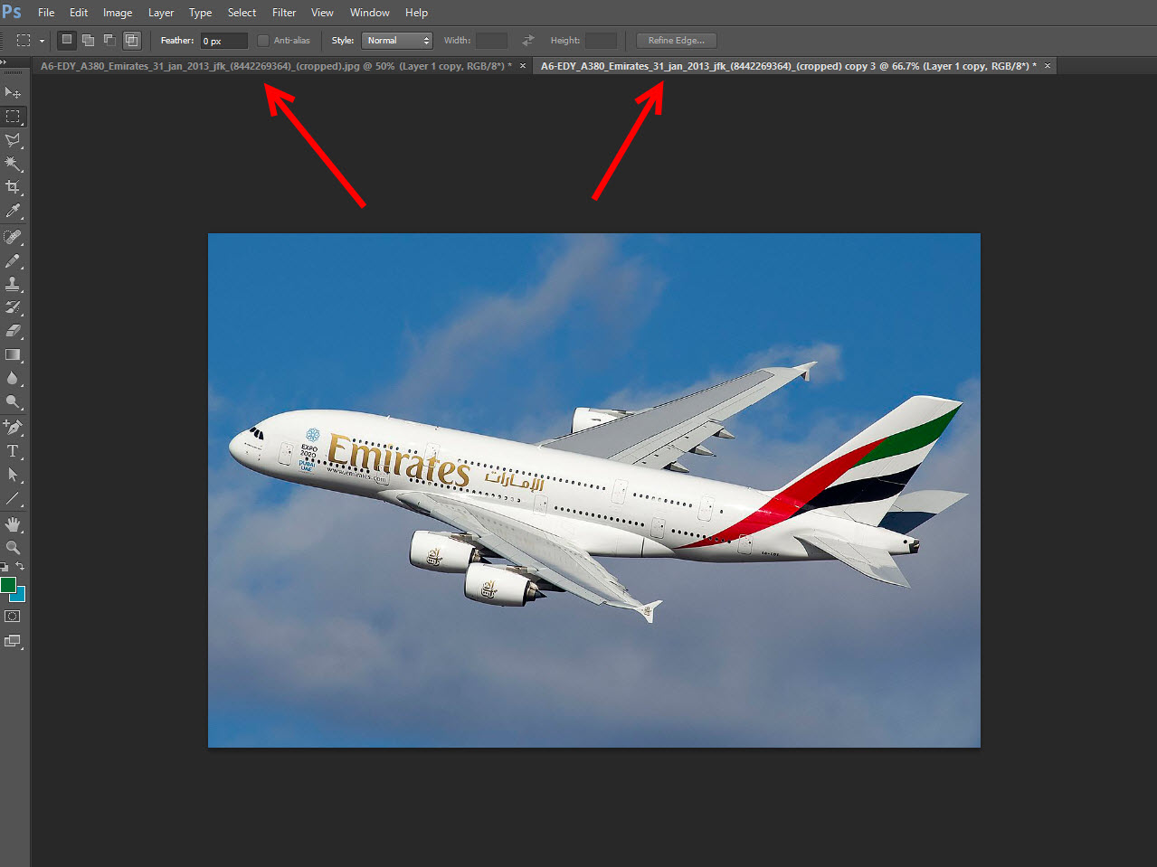Toggle the Anti-alias checkbox
This screenshot has height=867, width=1157.
point(263,41)
